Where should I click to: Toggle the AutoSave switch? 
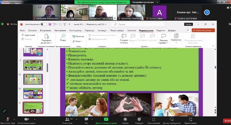[44, 24]
